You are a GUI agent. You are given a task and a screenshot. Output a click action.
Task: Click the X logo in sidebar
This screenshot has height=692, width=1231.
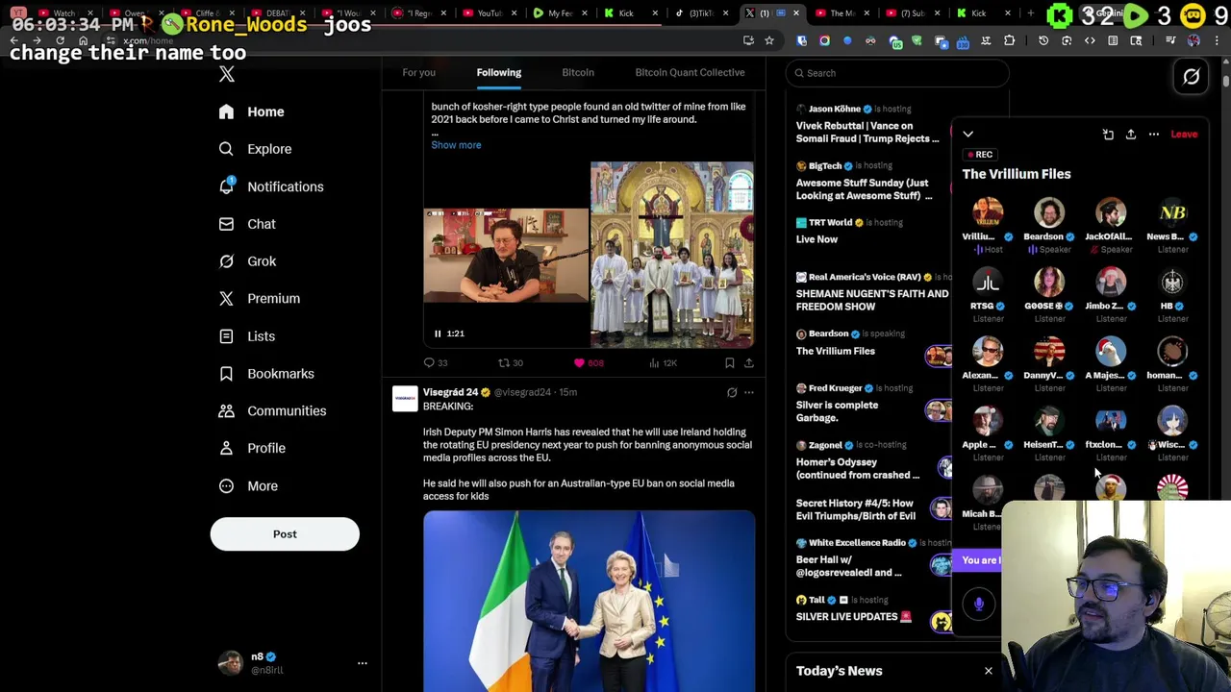pos(226,74)
